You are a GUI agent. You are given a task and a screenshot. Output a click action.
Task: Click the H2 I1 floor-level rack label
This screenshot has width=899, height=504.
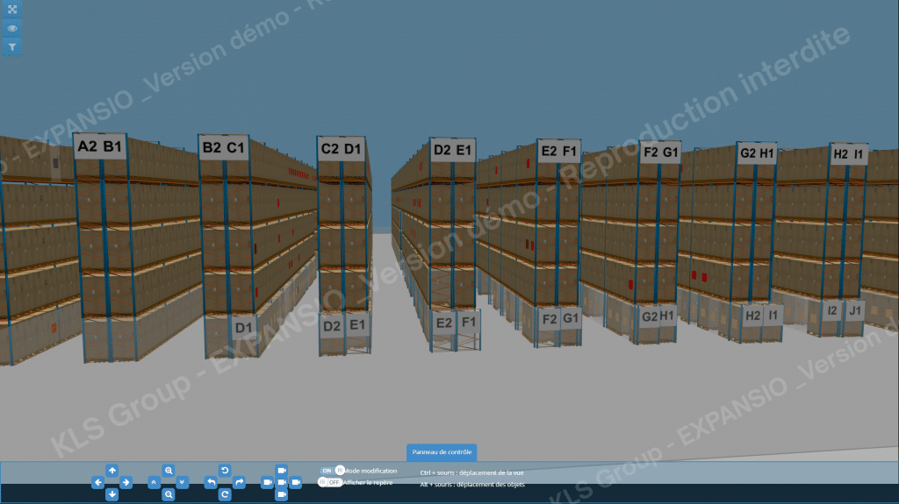[x=761, y=315]
